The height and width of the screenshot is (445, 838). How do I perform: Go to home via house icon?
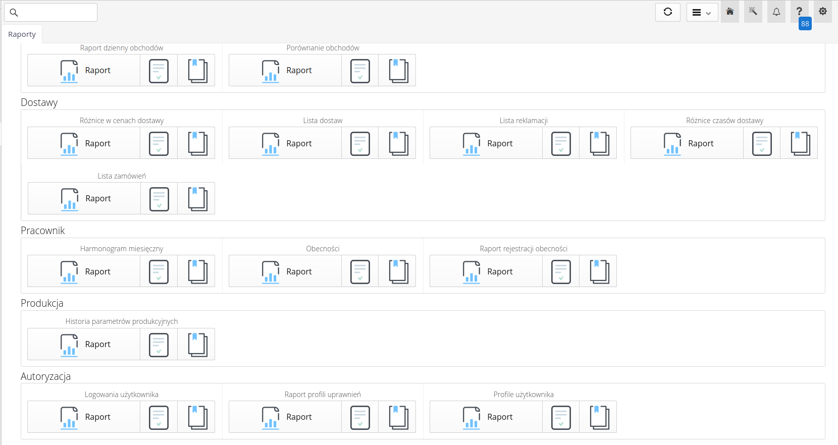(729, 12)
